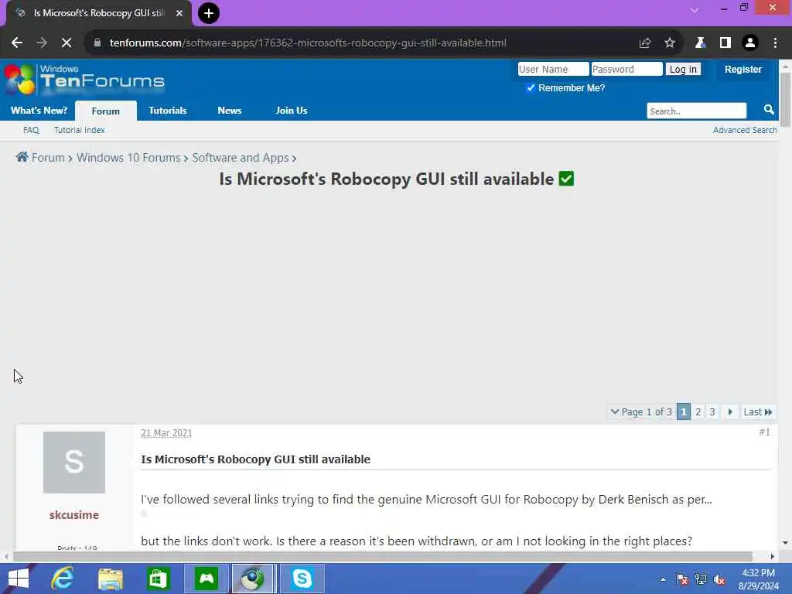Go to Software and Apps breadcrumb

pyautogui.click(x=241, y=158)
